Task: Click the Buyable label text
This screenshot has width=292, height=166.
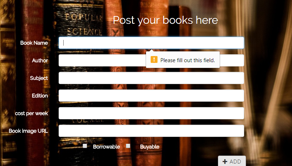Action: (x=150, y=147)
